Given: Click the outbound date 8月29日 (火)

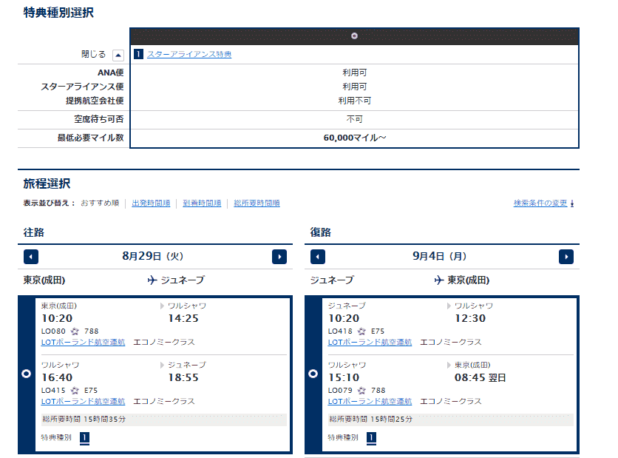Looking at the screenshot, I should coord(152,257).
